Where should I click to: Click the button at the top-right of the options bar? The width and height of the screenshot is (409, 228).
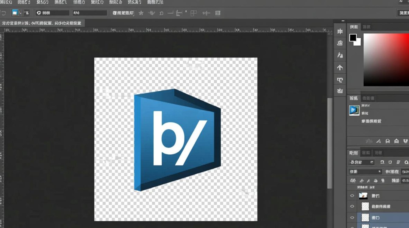403,13
